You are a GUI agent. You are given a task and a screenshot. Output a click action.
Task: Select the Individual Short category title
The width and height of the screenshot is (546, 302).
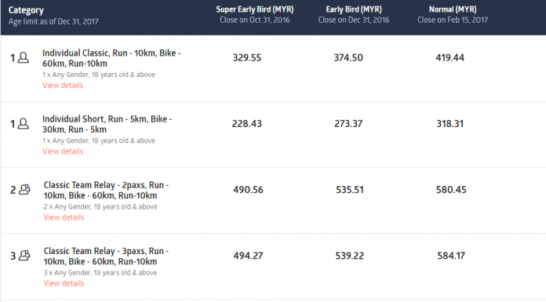[107, 124]
